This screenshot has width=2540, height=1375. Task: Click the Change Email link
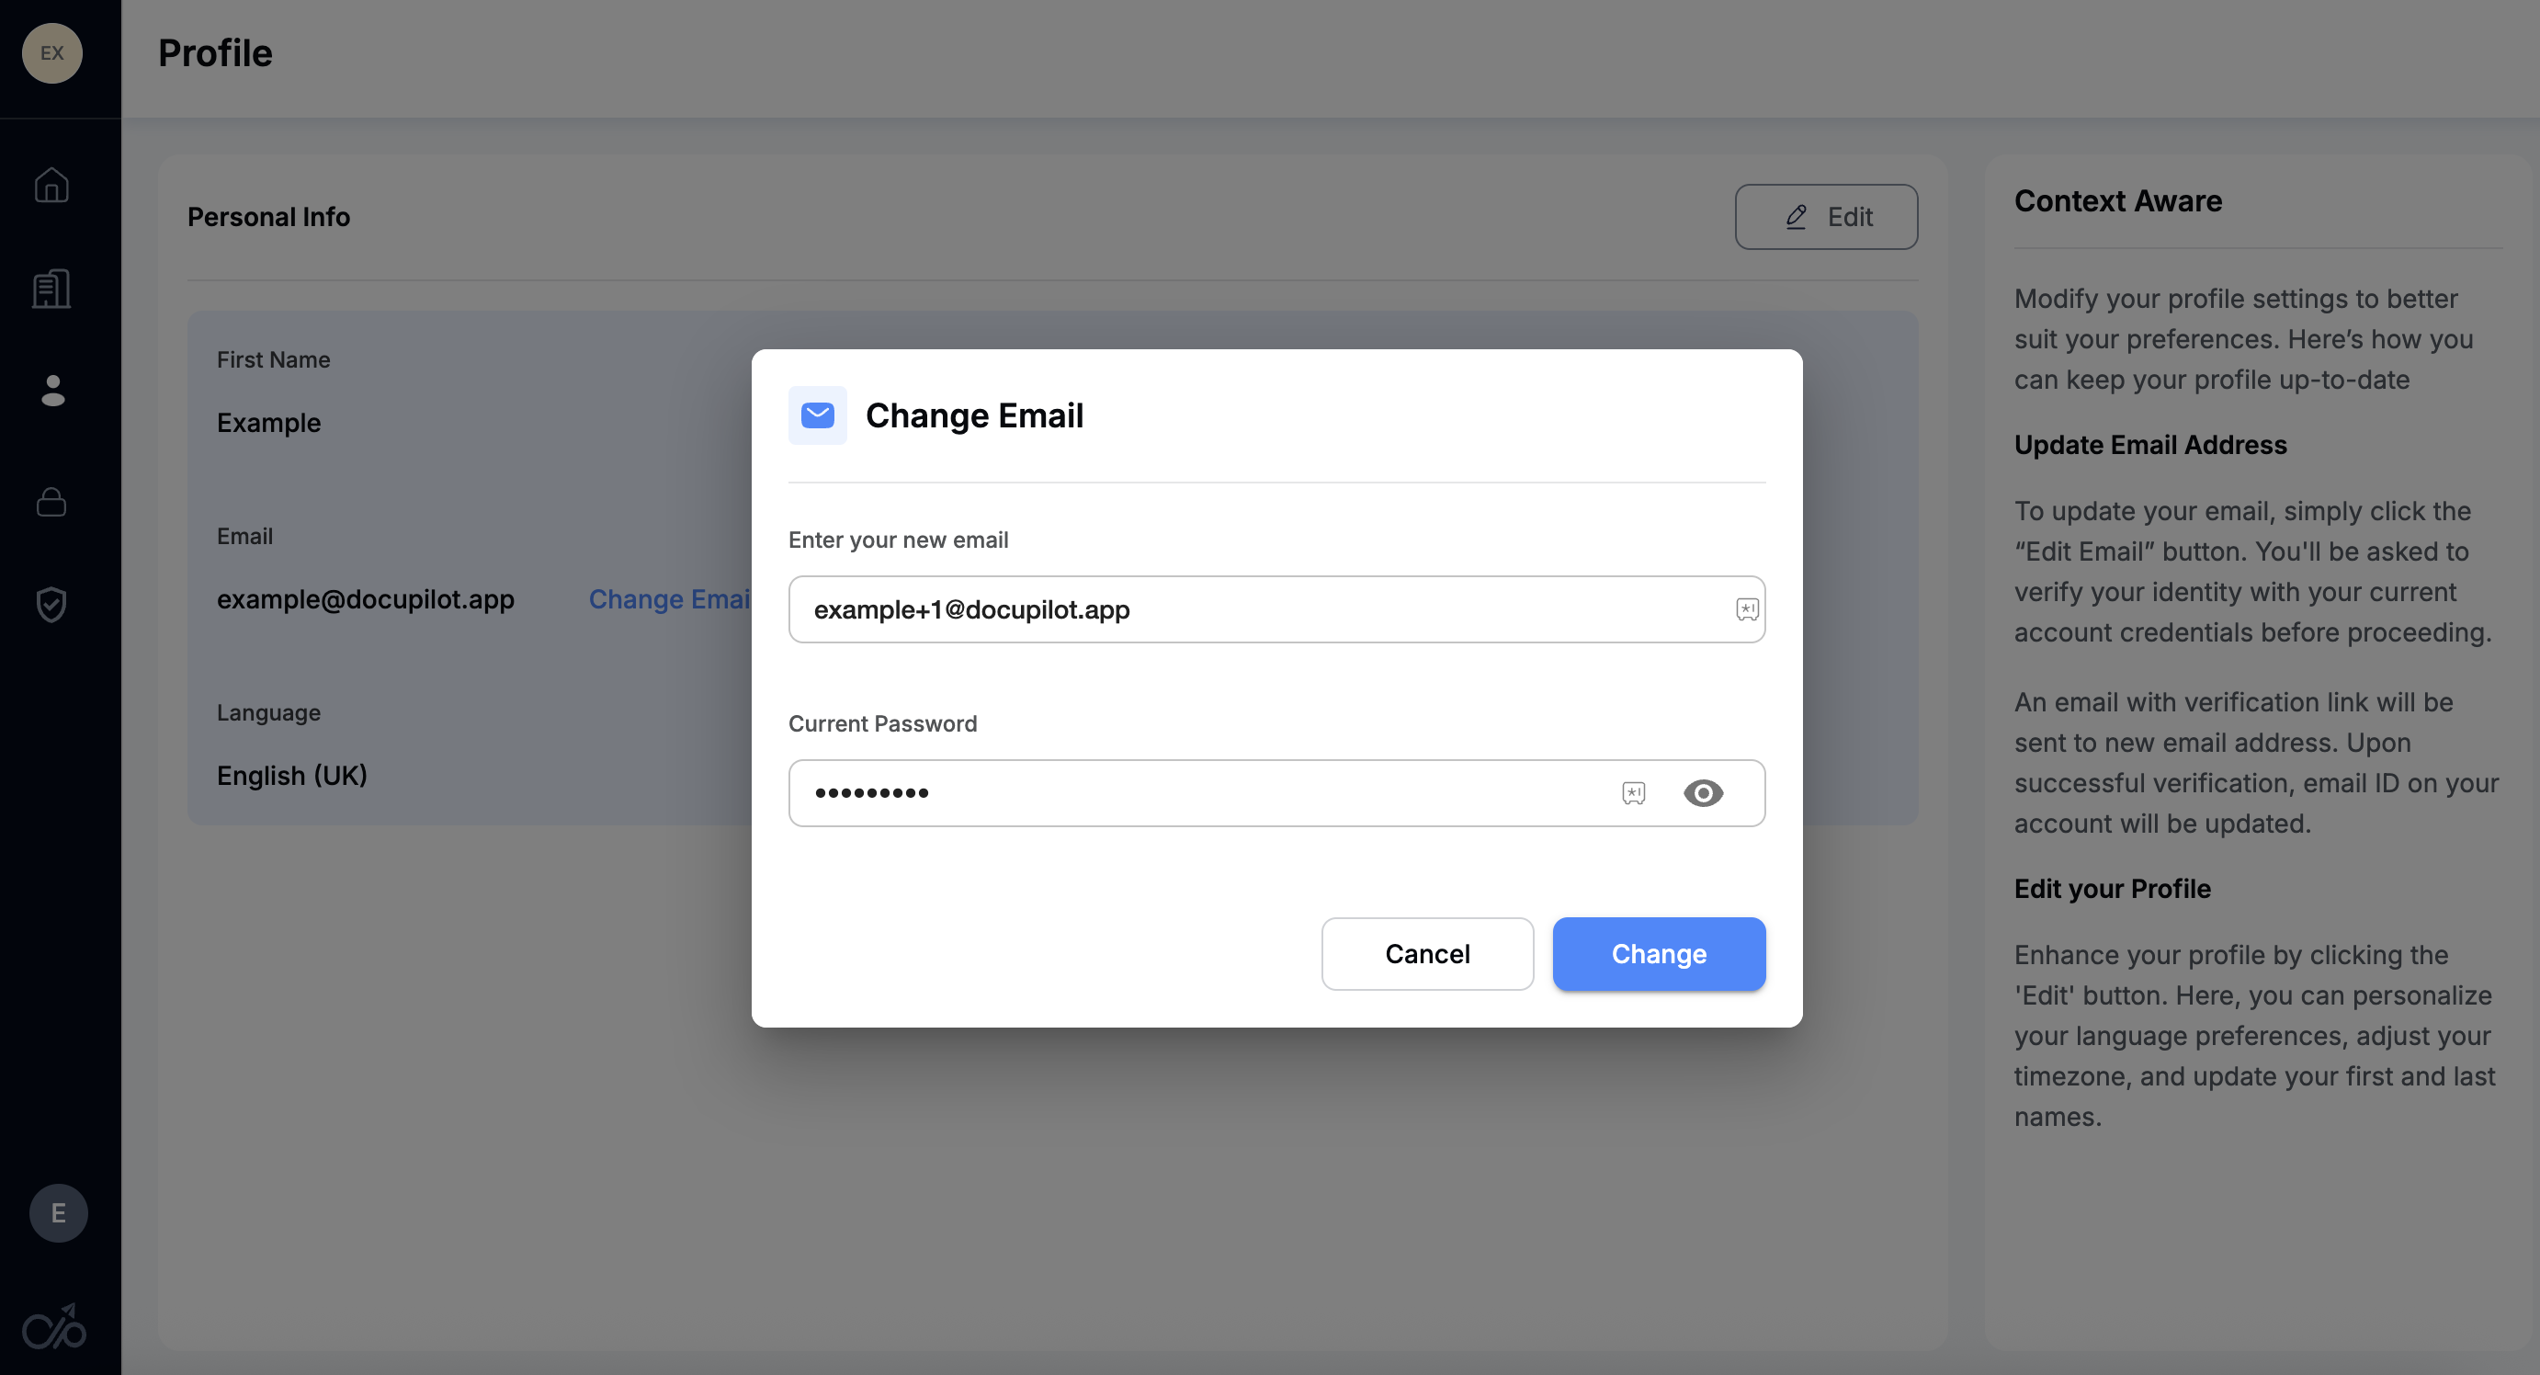coord(668,598)
